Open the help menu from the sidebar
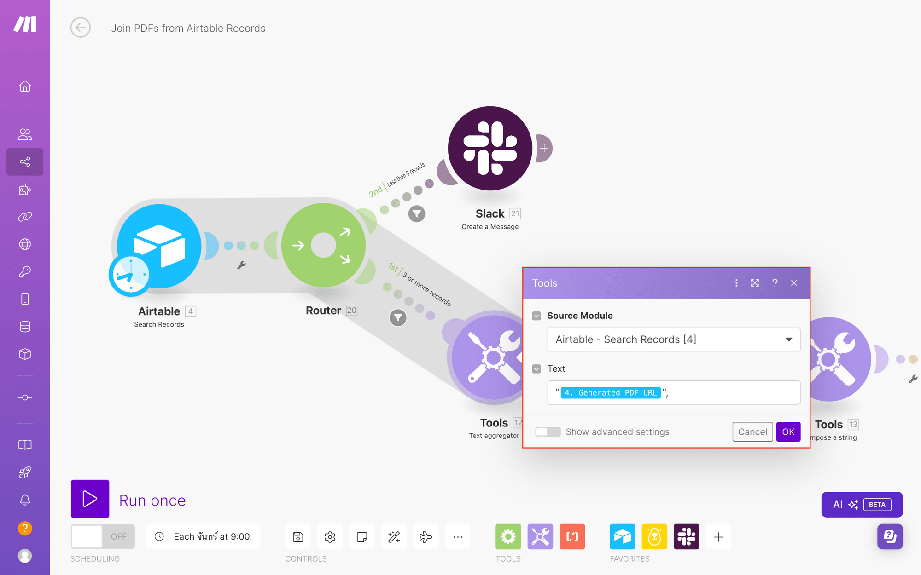Screen dimensions: 921x575 coord(25,528)
